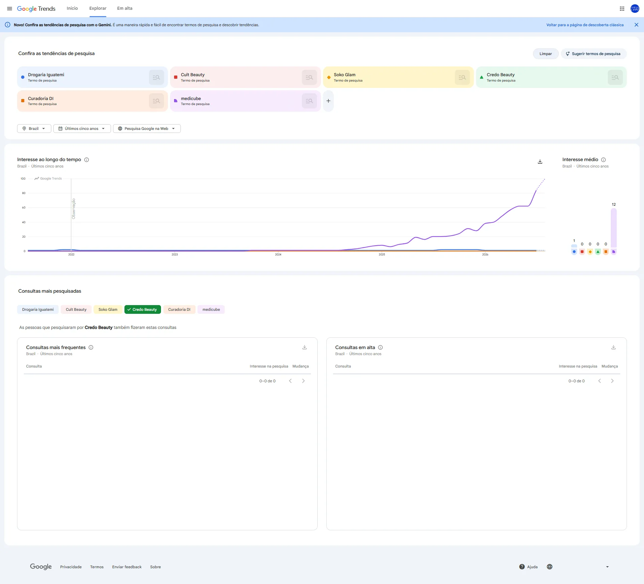644x584 pixels.
Task: Toggle the Credo Beauty query chip
Action: click(x=143, y=309)
